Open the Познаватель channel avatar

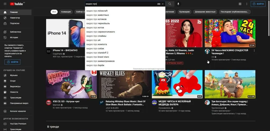coord(154,103)
